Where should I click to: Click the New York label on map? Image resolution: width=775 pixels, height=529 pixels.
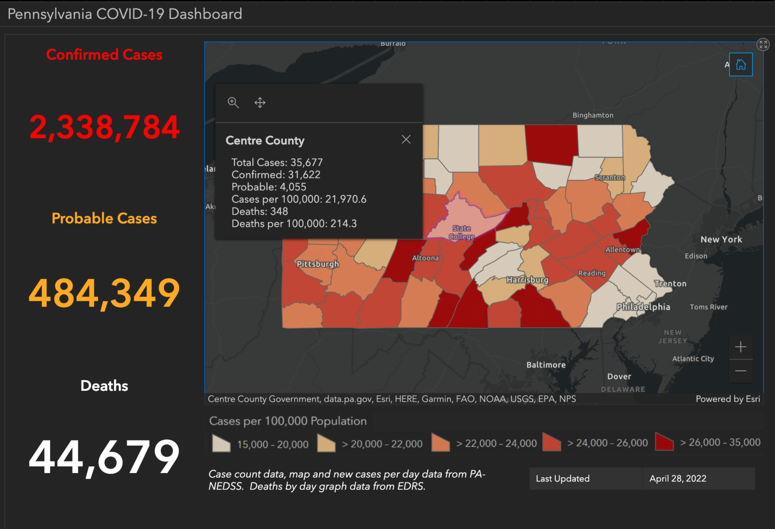click(x=721, y=240)
